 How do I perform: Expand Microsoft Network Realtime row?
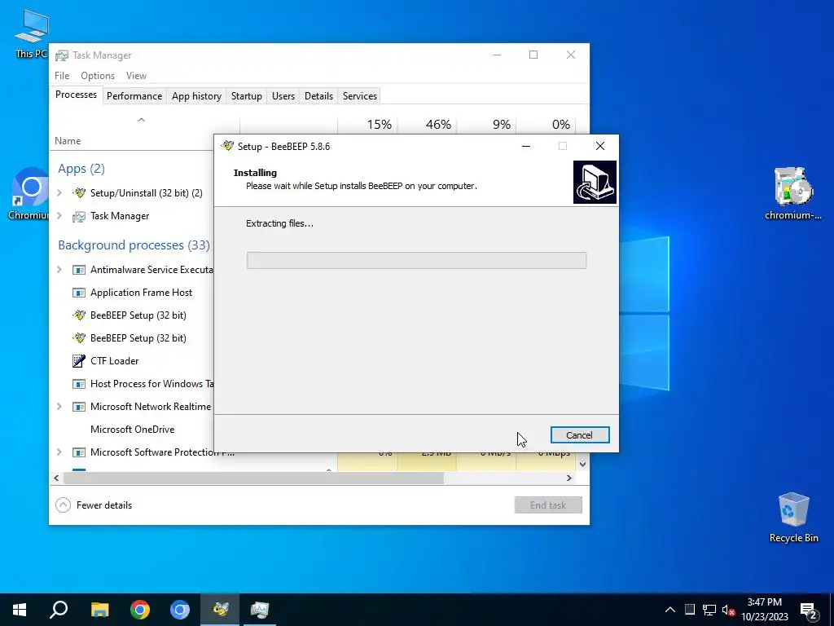(59, 406)
